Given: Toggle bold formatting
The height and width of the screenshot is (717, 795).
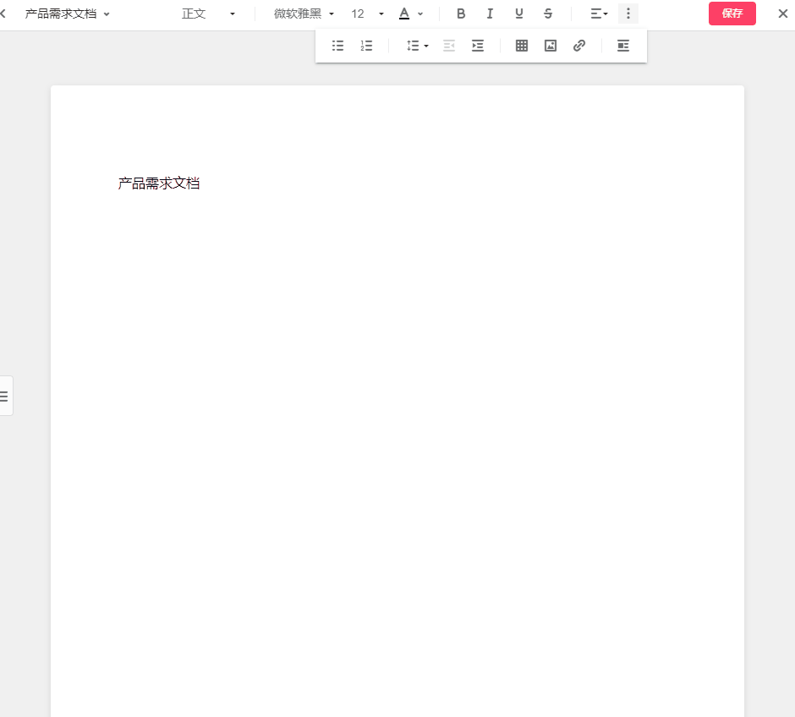Looking at the screenshot, I should tap(461, 14).
